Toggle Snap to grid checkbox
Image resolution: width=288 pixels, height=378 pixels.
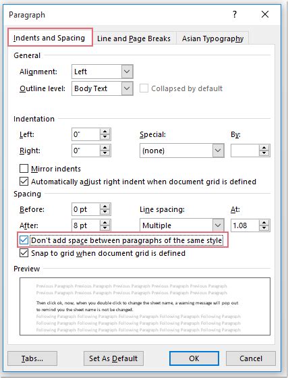pos(24,253)
